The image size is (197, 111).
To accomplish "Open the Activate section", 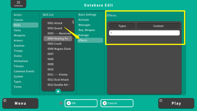I will click(x=84, y=20).
